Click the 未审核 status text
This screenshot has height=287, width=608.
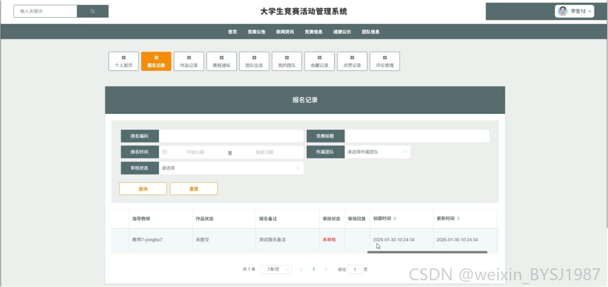point(329,240)
